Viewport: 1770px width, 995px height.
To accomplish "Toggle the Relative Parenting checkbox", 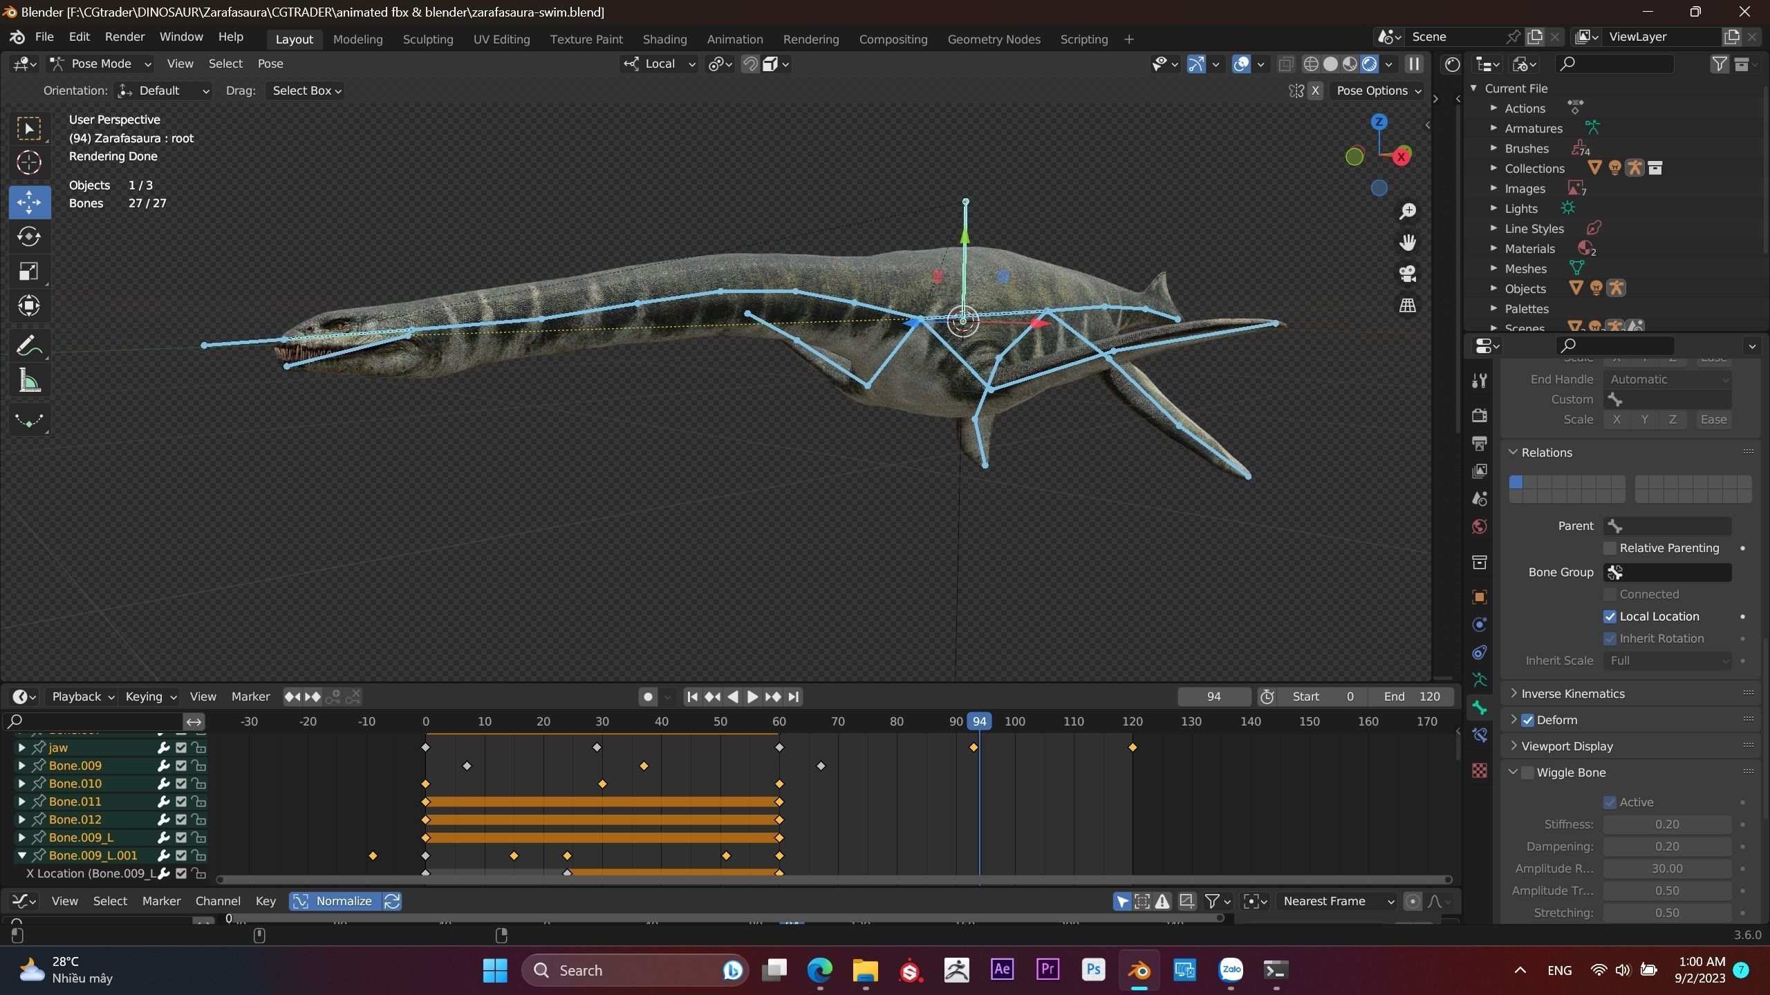I will tap(1610, 548).
